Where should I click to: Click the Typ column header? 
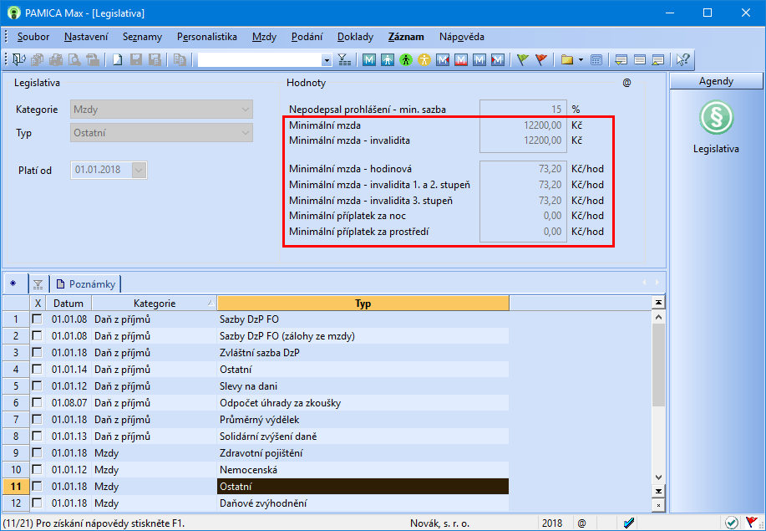(x=363, y=304)
